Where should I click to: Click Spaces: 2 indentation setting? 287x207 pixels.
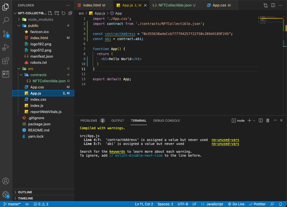coord(165,204)
